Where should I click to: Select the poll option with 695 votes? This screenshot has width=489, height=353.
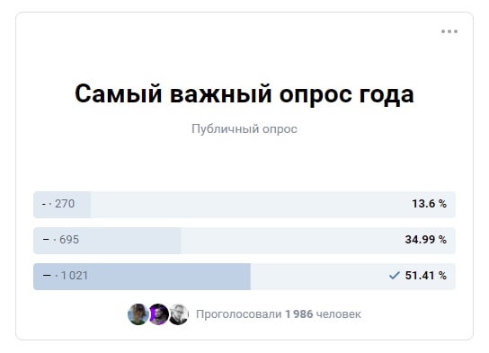tap(244, 241)
